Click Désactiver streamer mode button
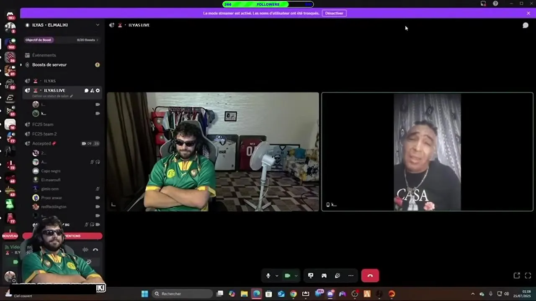Viewport: 536px width, 301px height. [x=334, y=13]
